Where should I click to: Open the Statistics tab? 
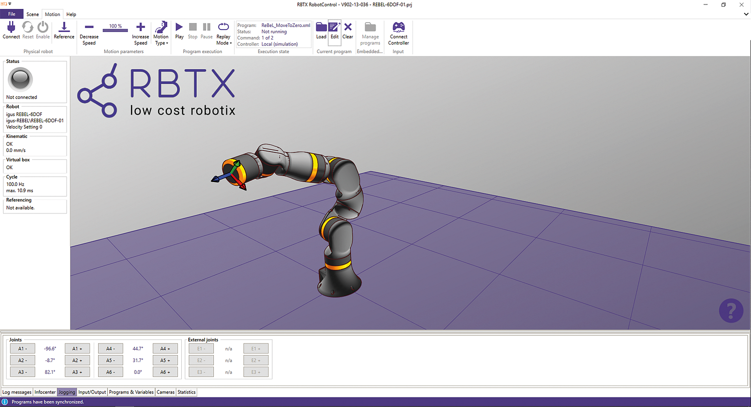186,392
